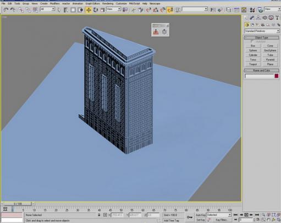Toggle the Auto Key mode
The height and width of the screenshot is (223, 281).
tap(201, 215)
